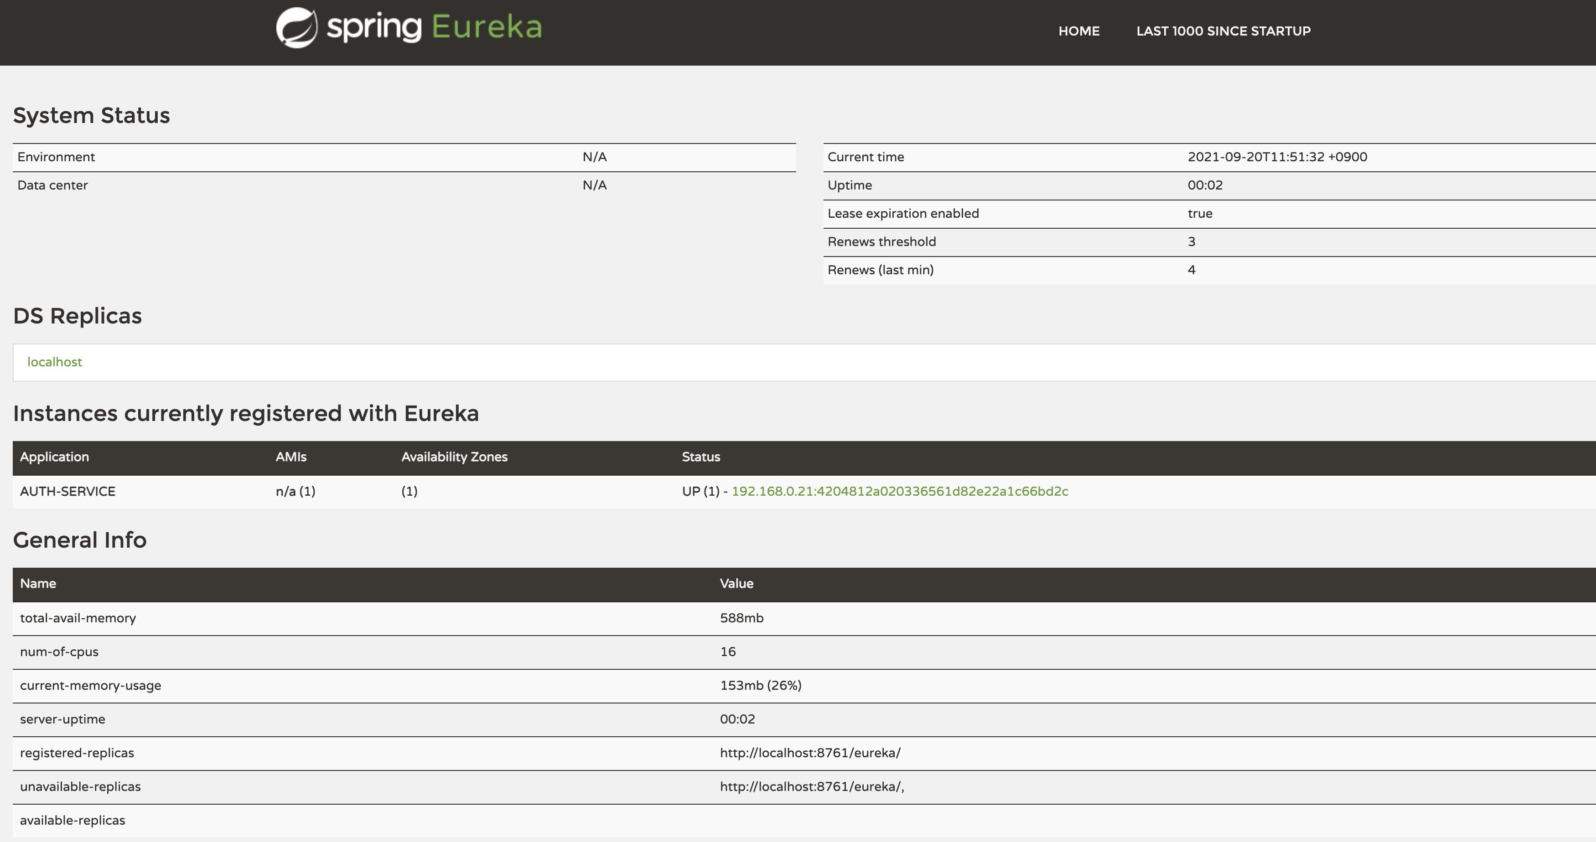Click the Renews threshold row
The width and height of the screenshot is (1596, 842).
coord(881,242)
